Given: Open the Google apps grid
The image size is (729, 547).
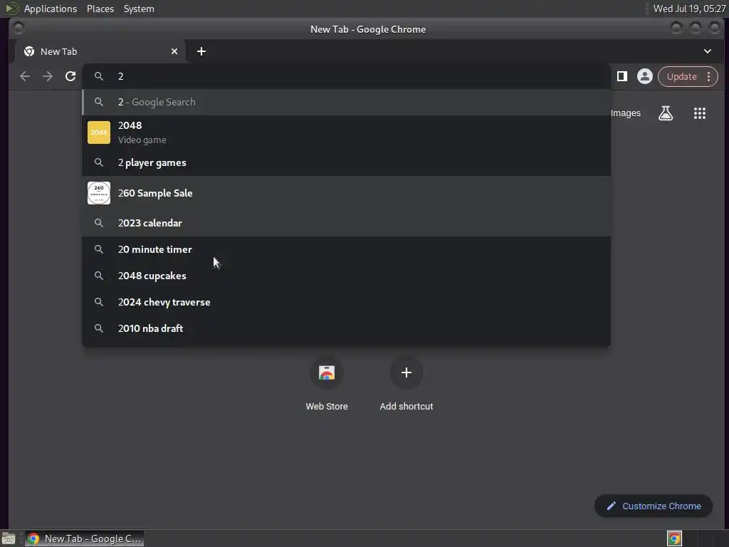Looking at the screenshot, I should 700,113.
